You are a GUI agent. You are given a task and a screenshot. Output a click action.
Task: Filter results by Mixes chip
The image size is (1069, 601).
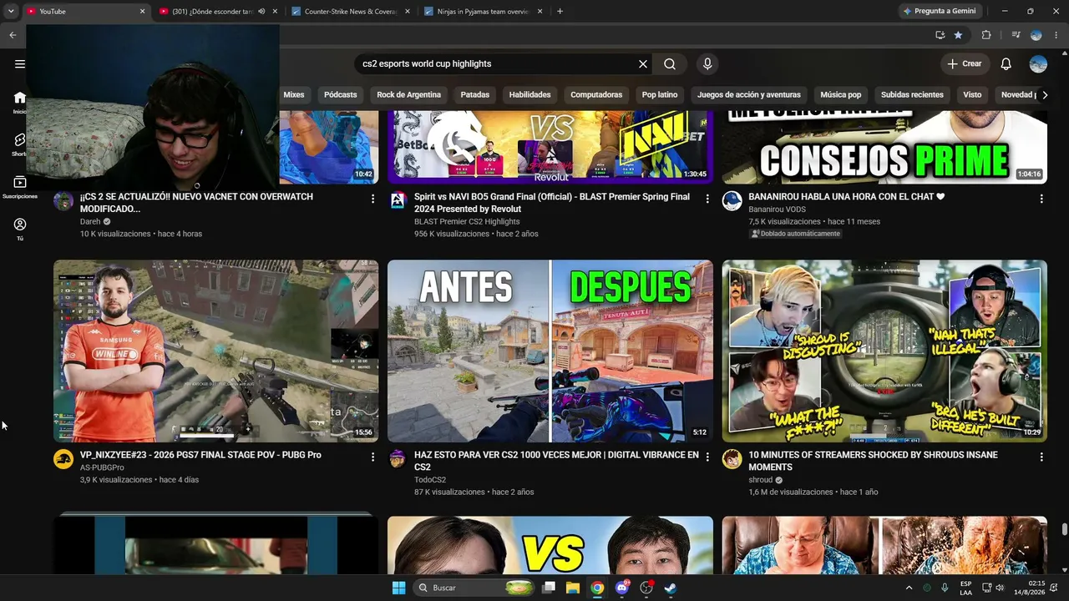[x=294, y=95]
